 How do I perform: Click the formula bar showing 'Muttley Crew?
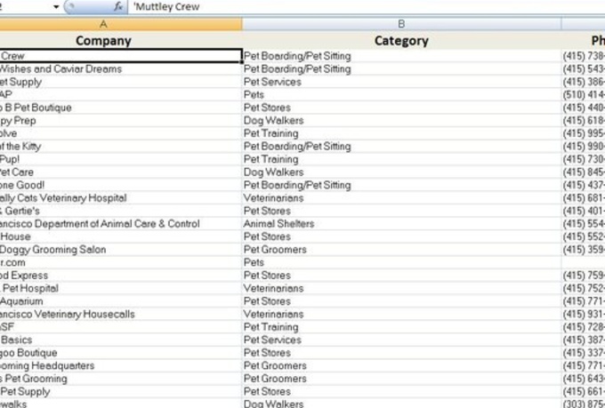pyautogui.click(x=367, y=6)
